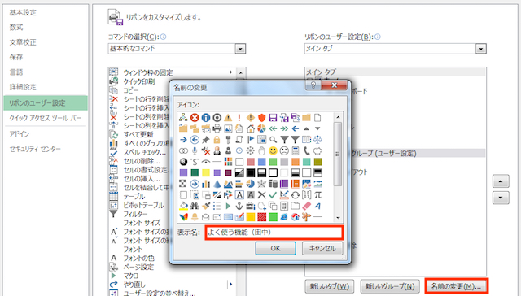Viewport: 521px width, 296px height.
Task: Click the icon grid scrollbar up arrow
Action: 338,117
